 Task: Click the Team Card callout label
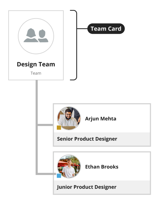tap(106, 29)
